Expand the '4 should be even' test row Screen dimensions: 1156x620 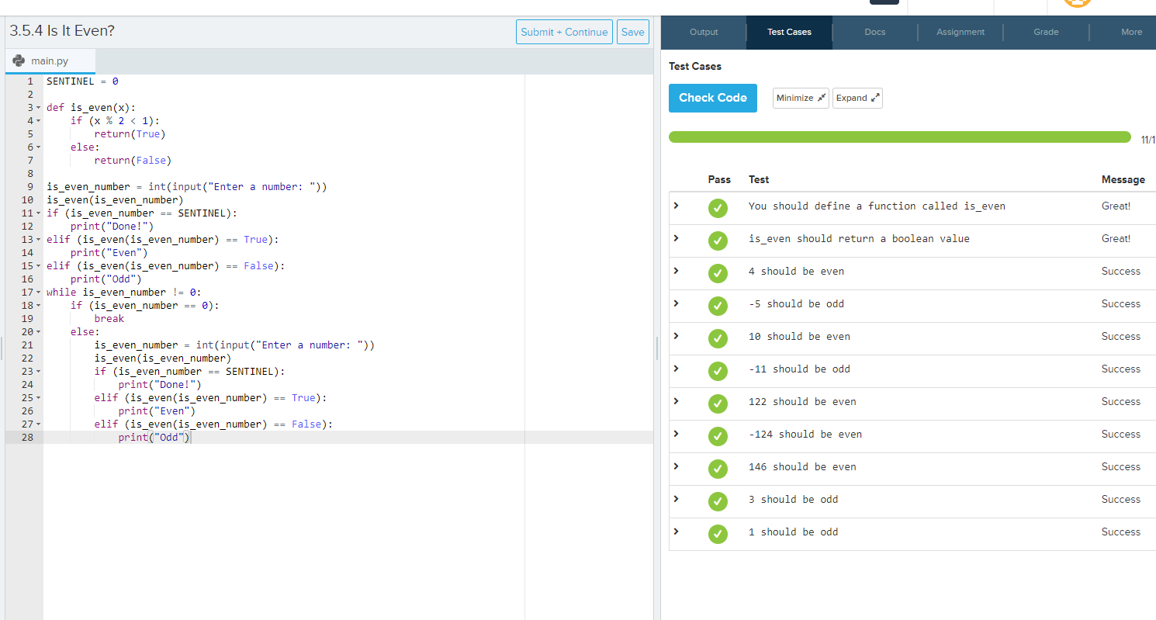tap(676, 271)
